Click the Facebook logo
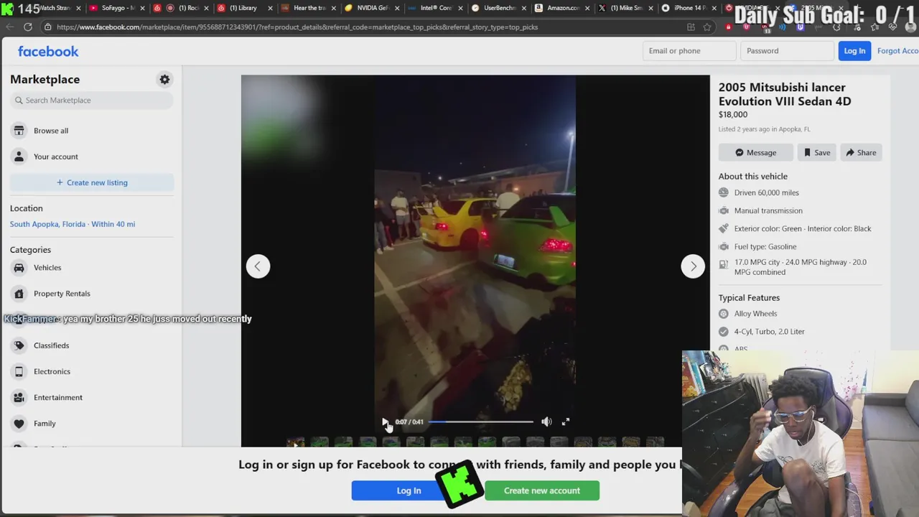The image size is (919, 517). (48, 52)
